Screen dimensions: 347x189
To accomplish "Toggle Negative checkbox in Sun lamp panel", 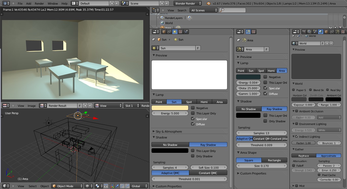I will (193, 108).
